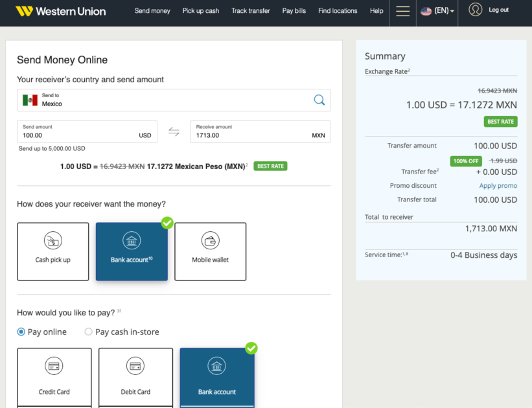Toggle the selected Bank account receive tile
The height and width of the screenshot is (408, 532).
(x=132, y=251)
